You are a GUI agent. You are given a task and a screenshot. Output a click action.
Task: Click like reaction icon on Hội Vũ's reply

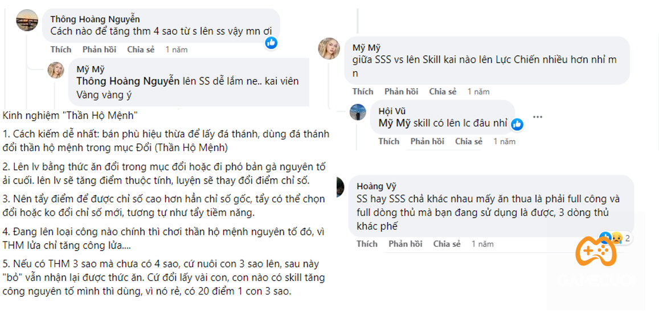coord(517,124)
